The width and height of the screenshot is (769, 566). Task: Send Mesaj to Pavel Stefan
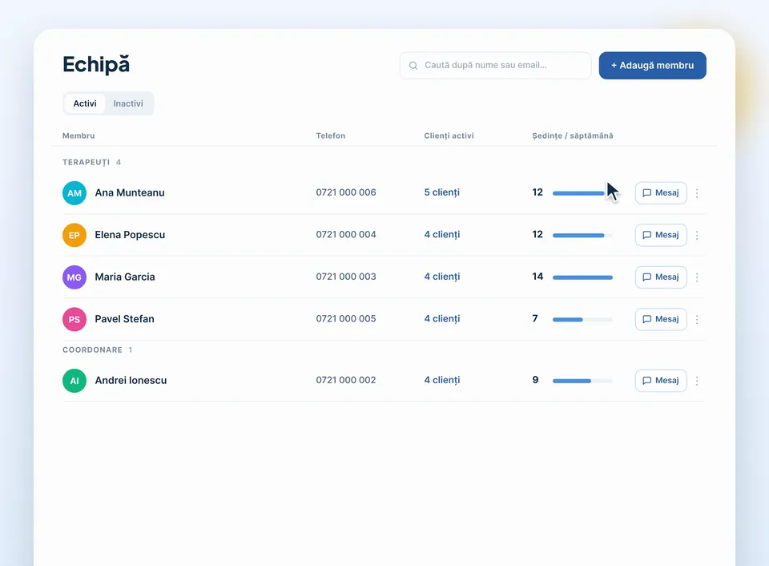661,320
